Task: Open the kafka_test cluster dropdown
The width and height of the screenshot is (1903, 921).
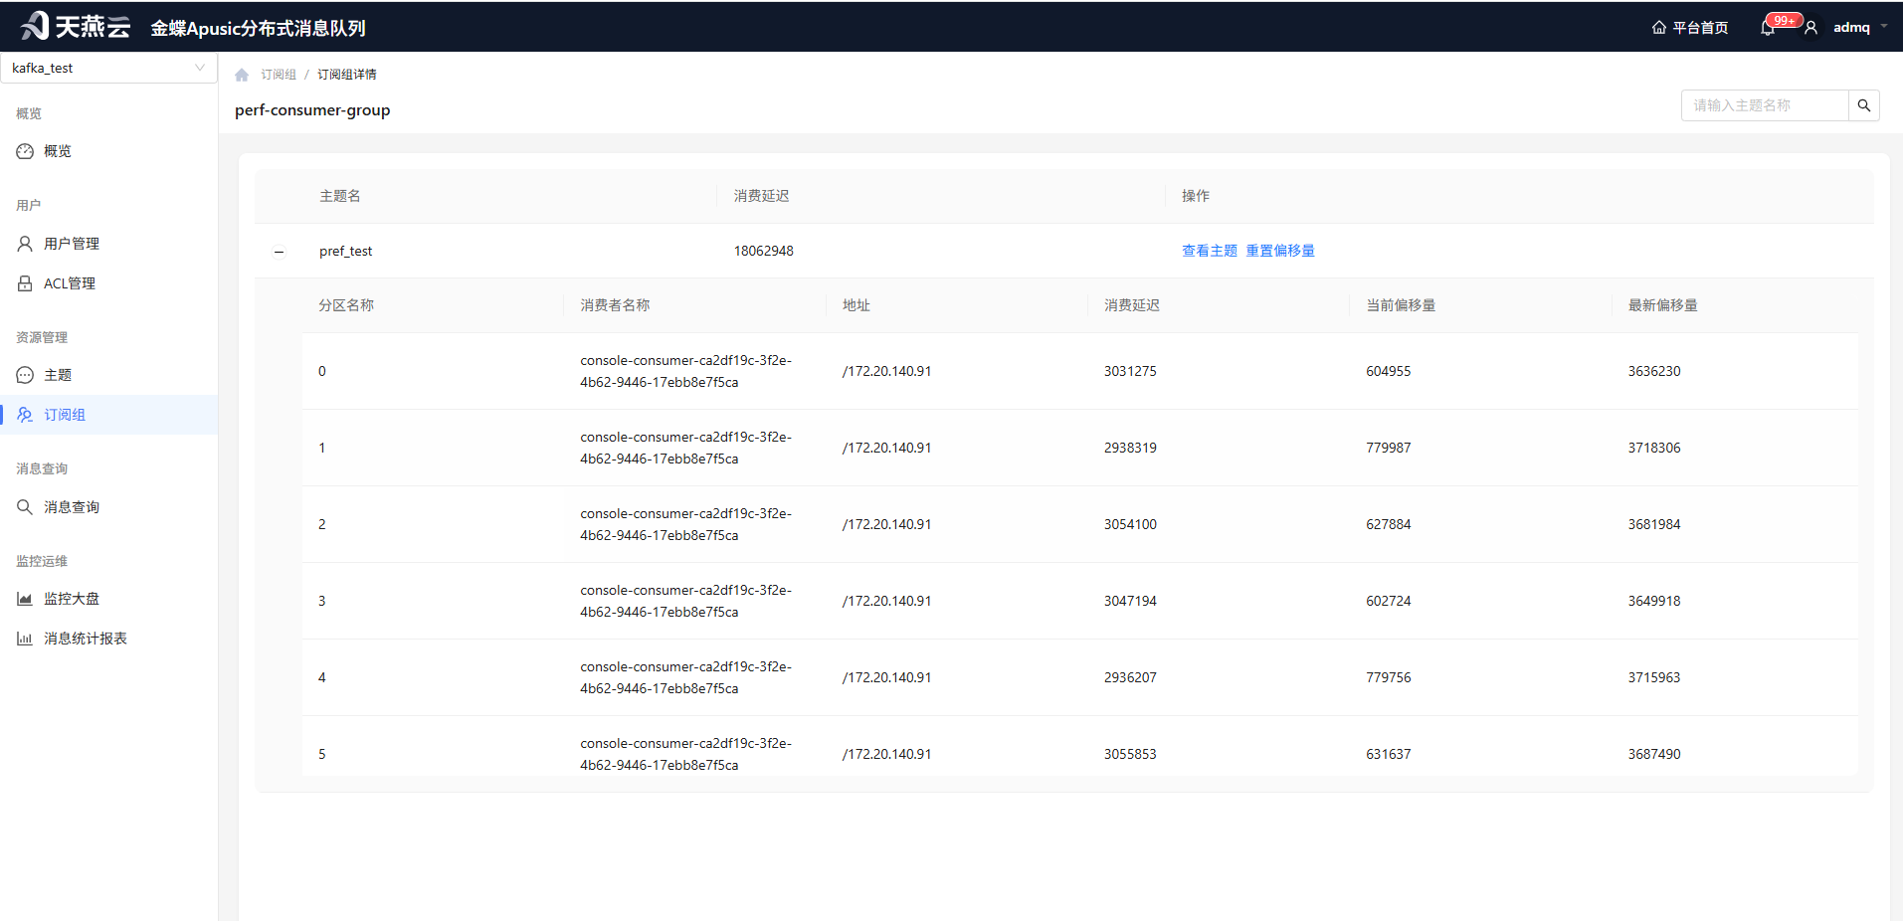Action: 108,68
